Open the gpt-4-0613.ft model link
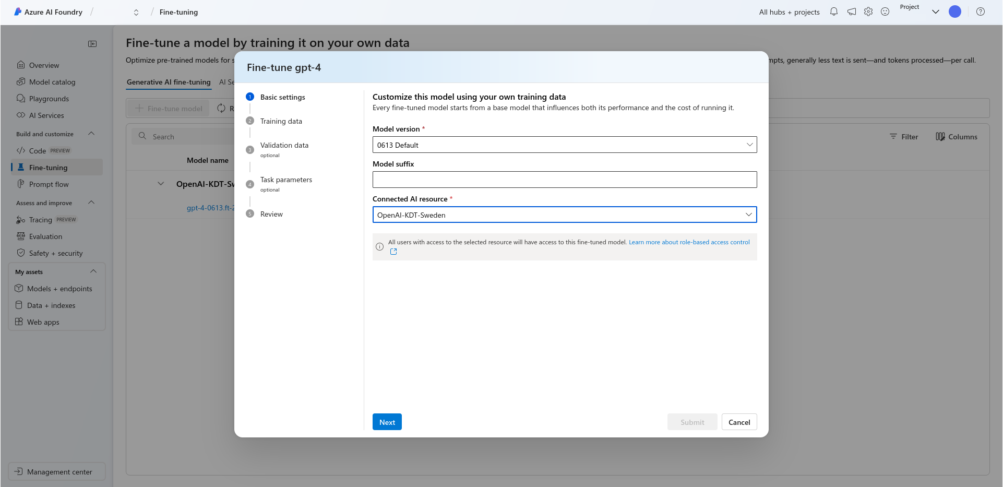This screenshot has height=487, width=1003. point(210,208)
